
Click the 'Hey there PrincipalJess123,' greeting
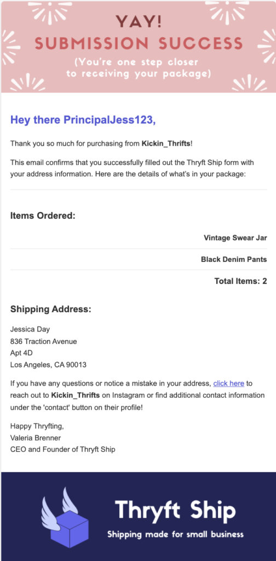[83, 120]
